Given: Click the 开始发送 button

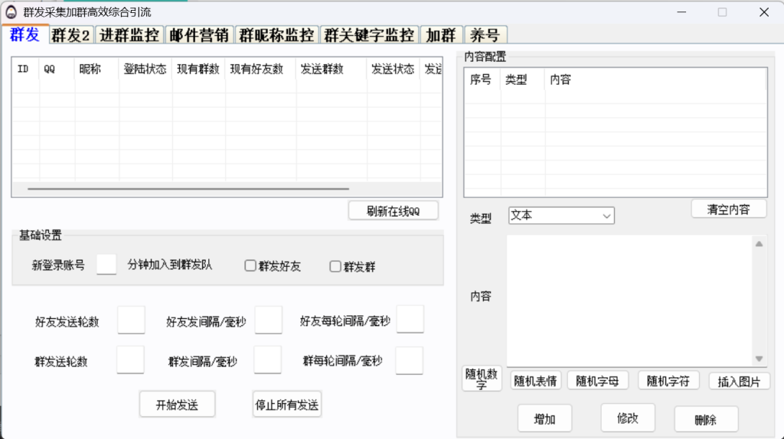Looking at the screenshot, I should [177, 404].
